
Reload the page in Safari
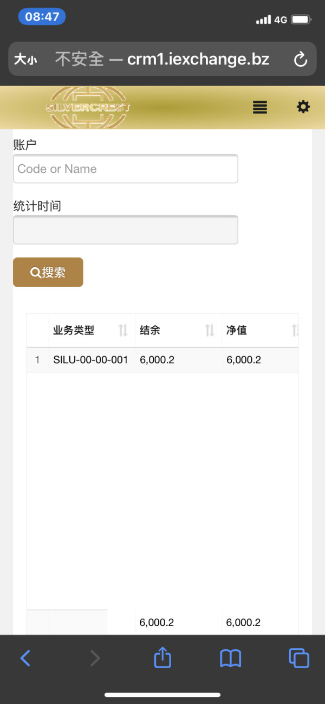tap(300, 59)
